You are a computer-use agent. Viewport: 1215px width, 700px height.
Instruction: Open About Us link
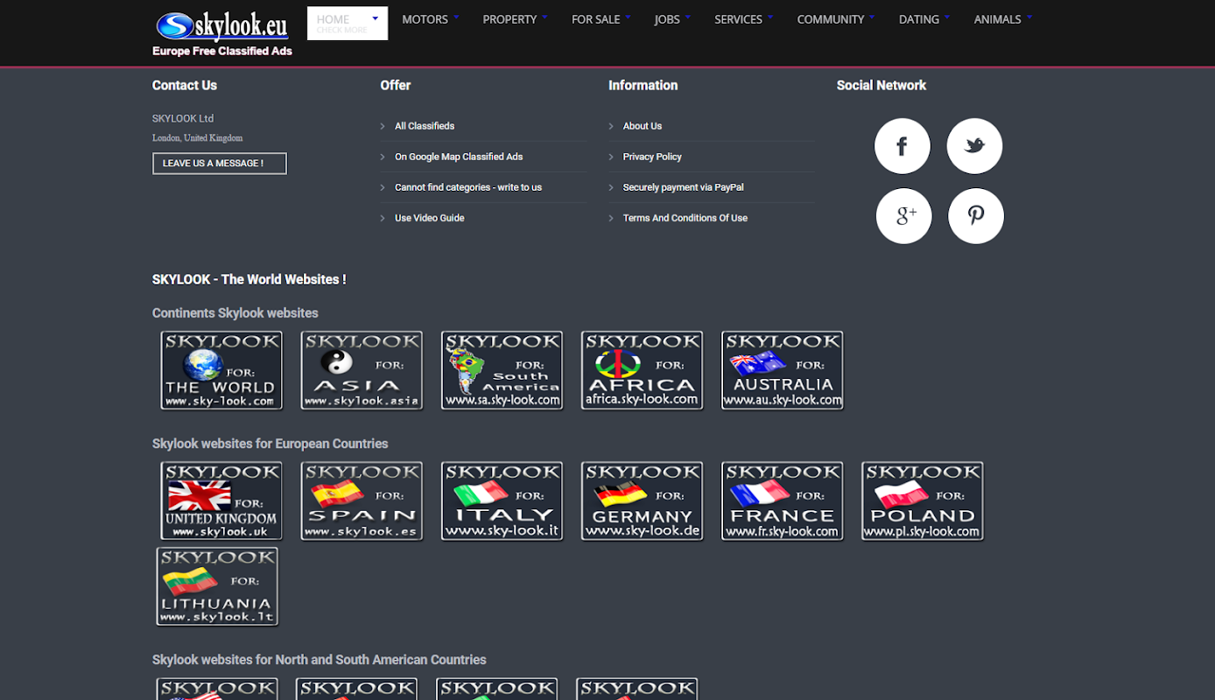(643, 126)
